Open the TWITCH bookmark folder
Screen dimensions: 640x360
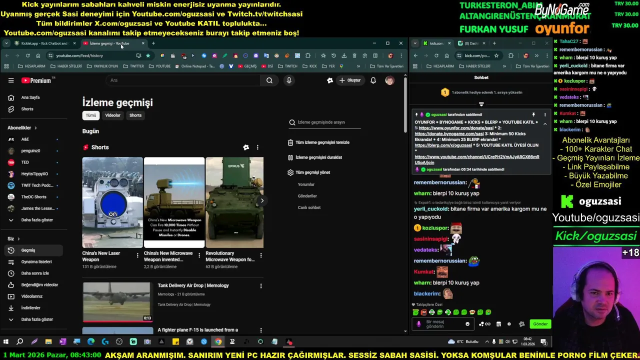(x=288, y=66)
